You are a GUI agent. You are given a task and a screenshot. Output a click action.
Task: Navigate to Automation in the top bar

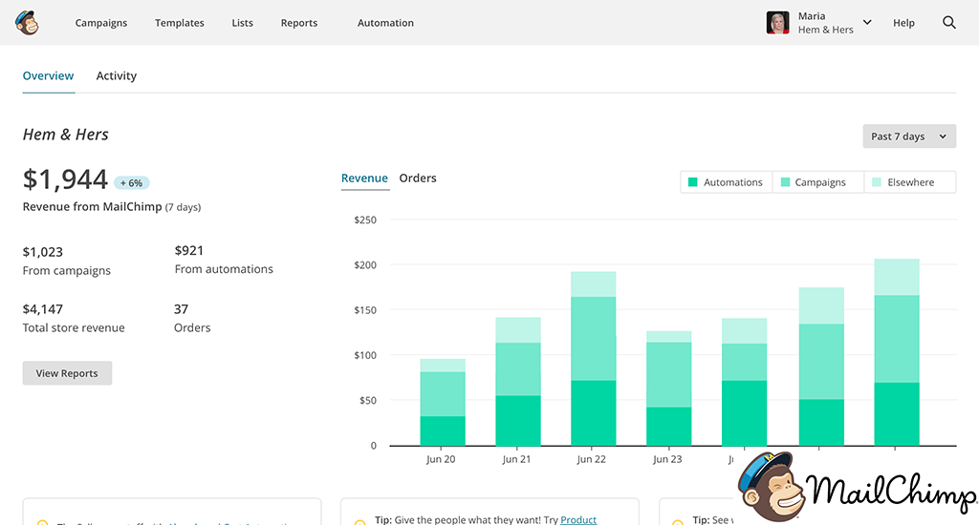click(385, 23)
